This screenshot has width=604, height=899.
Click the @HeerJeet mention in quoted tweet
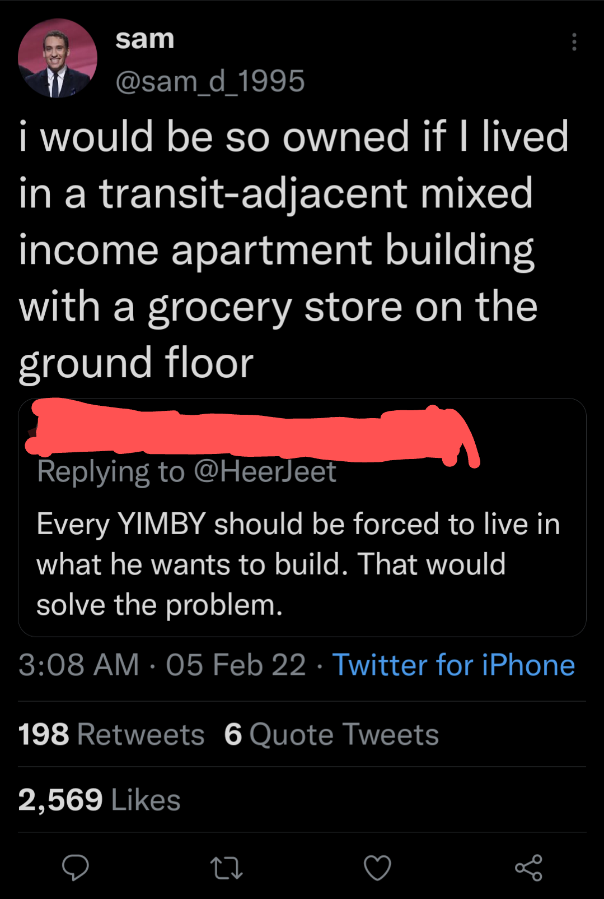click(x=265, y=471)
